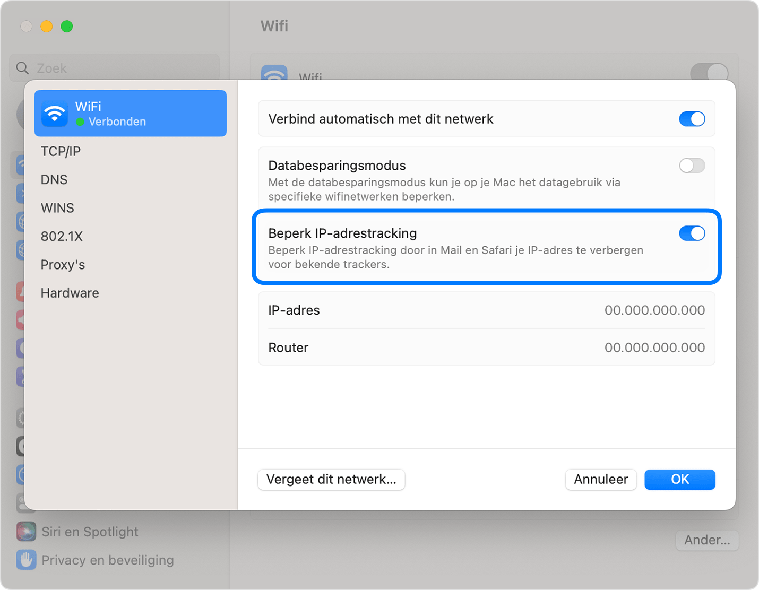Enable Databesparingsmodus
The height and width of the screenshot is (590, 759).
(x=692, y=166)
